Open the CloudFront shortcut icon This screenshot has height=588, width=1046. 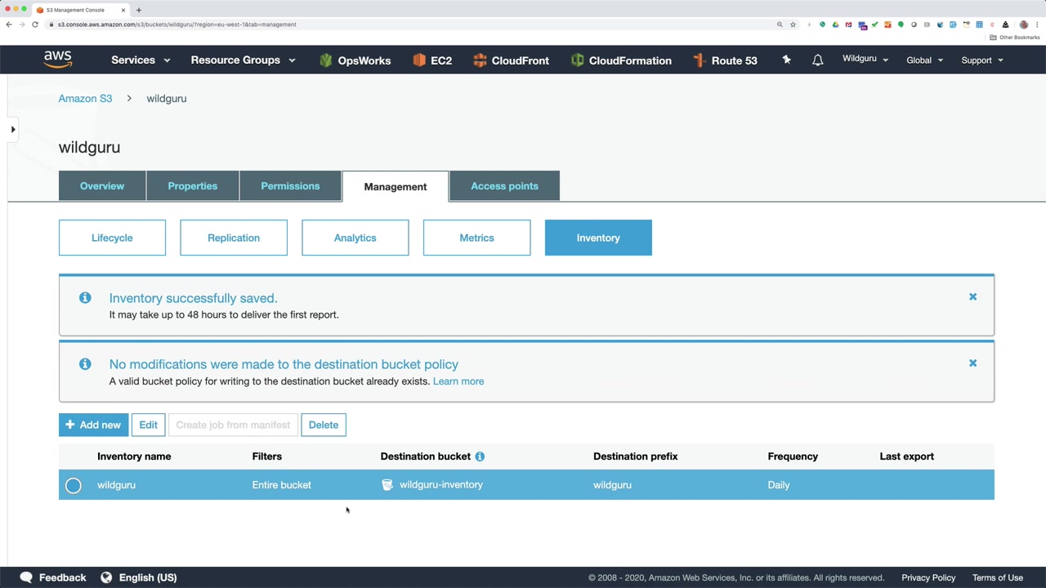[x=480, y=60]
